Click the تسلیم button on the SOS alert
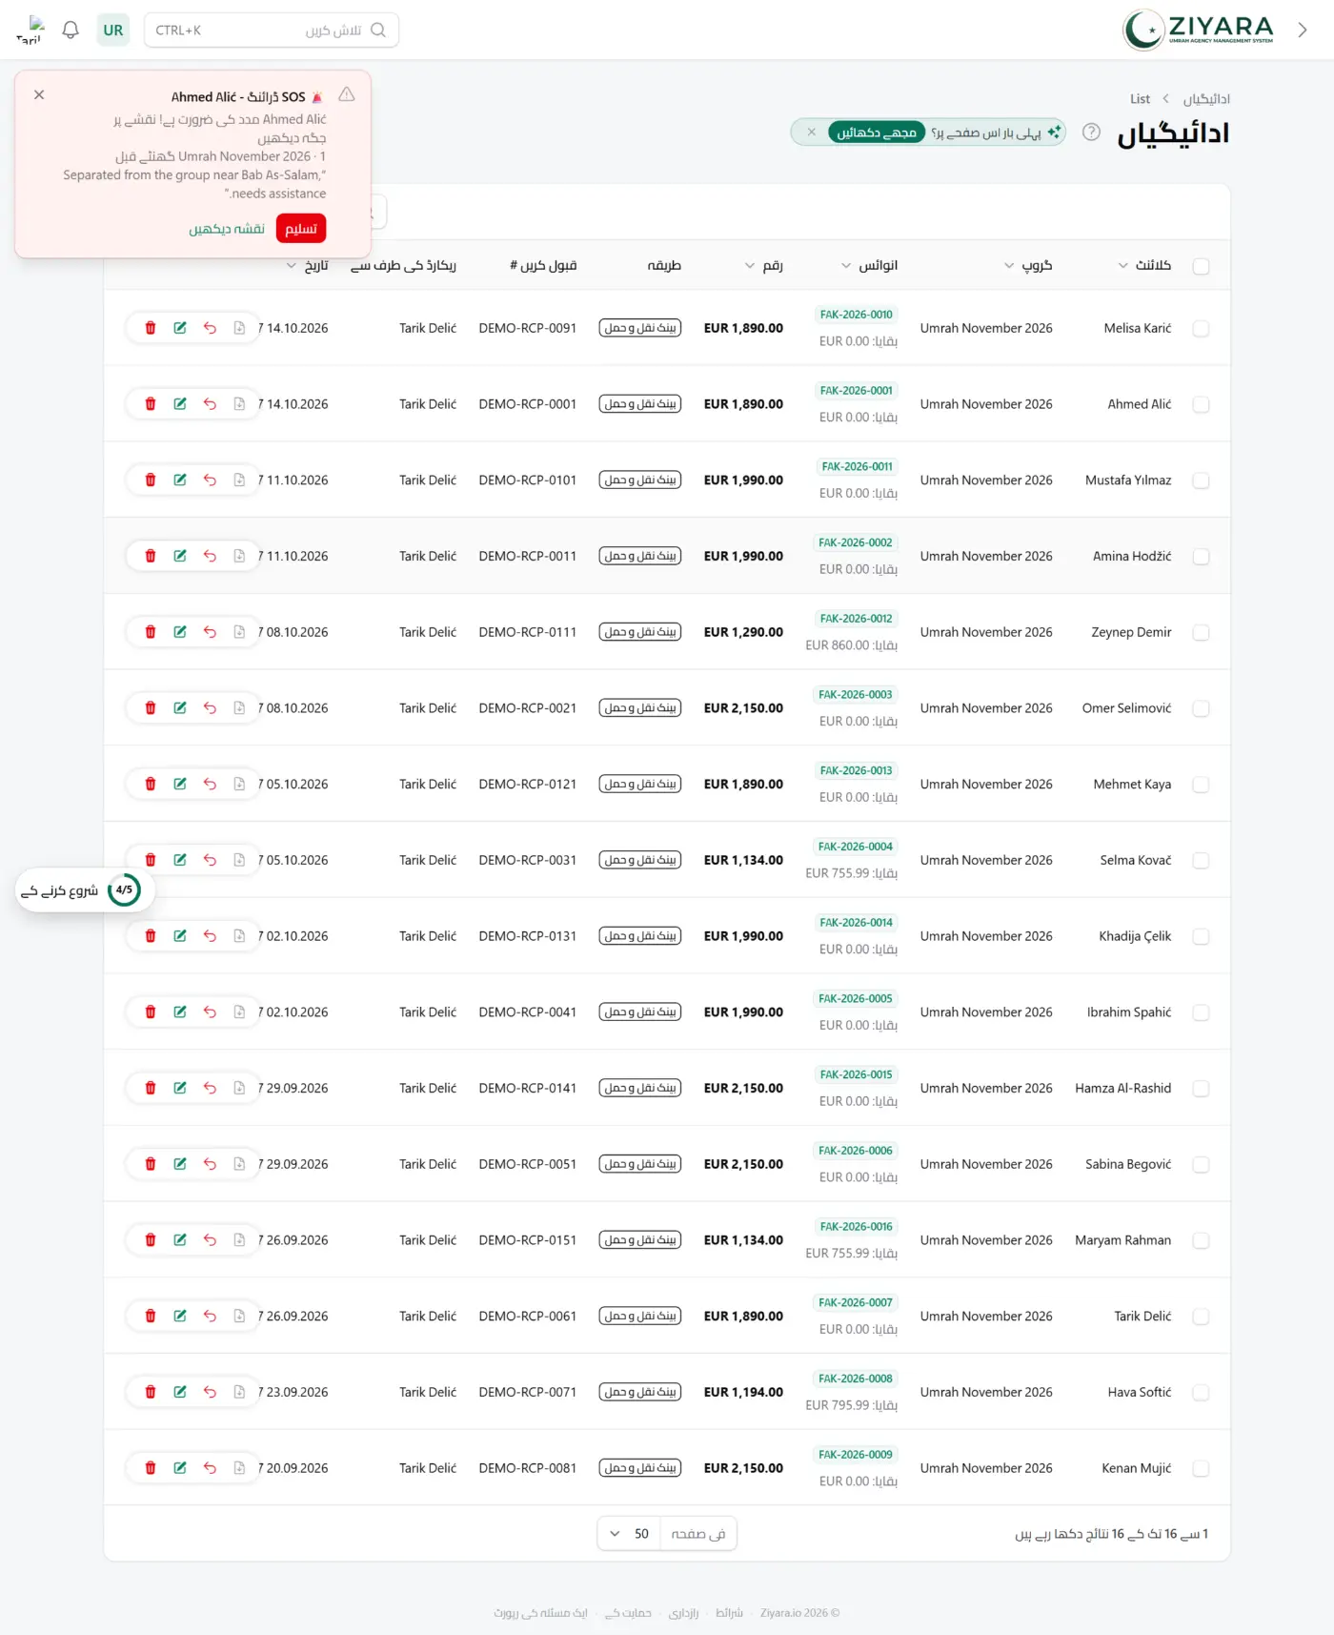The width and height of the screenshot is (1334, 1635). tap(301, 229)
